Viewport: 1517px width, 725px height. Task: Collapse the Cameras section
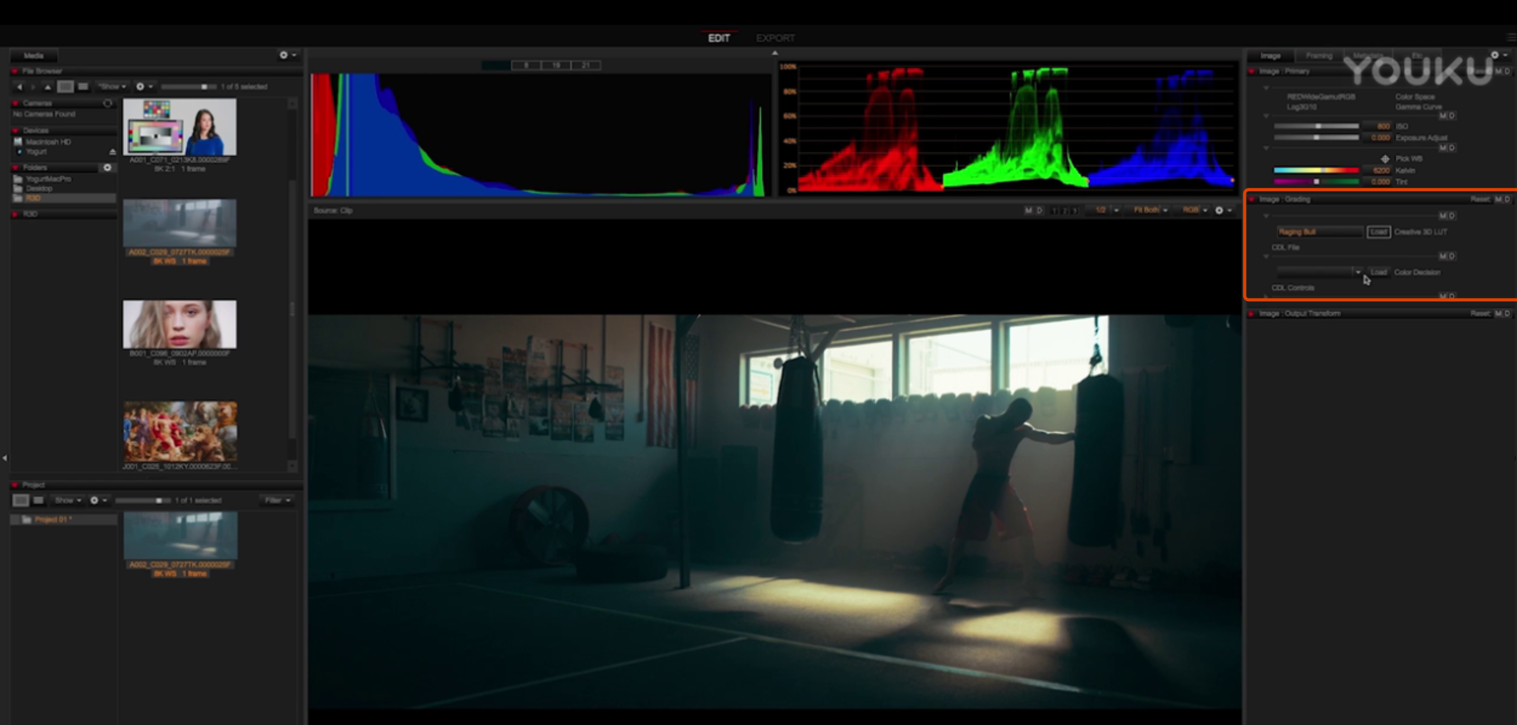point(16,103)
